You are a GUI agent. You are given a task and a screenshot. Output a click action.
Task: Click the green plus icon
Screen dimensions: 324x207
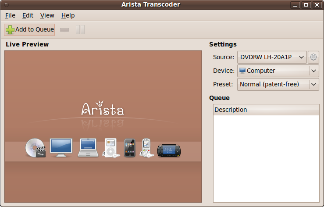(10, 30)
